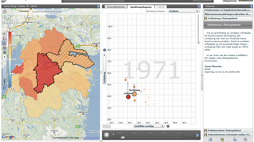Fit scatter plot to brackets view

109,126
